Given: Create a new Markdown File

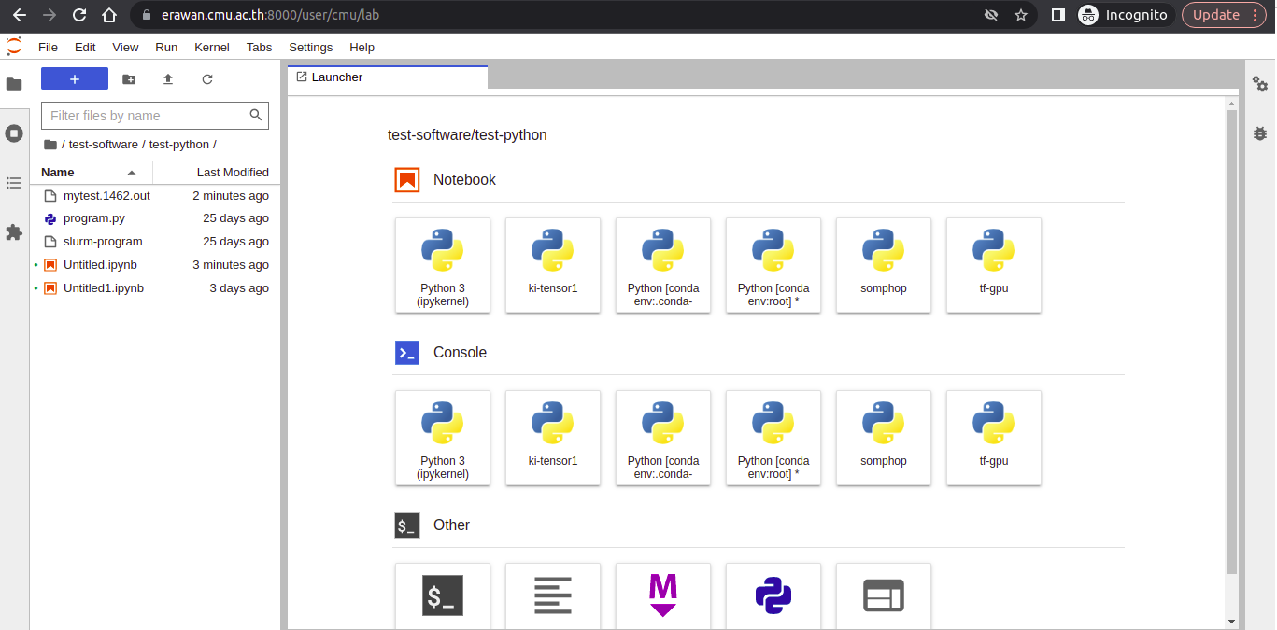Looking at the screenshot, I should click(x=663, y=595).
